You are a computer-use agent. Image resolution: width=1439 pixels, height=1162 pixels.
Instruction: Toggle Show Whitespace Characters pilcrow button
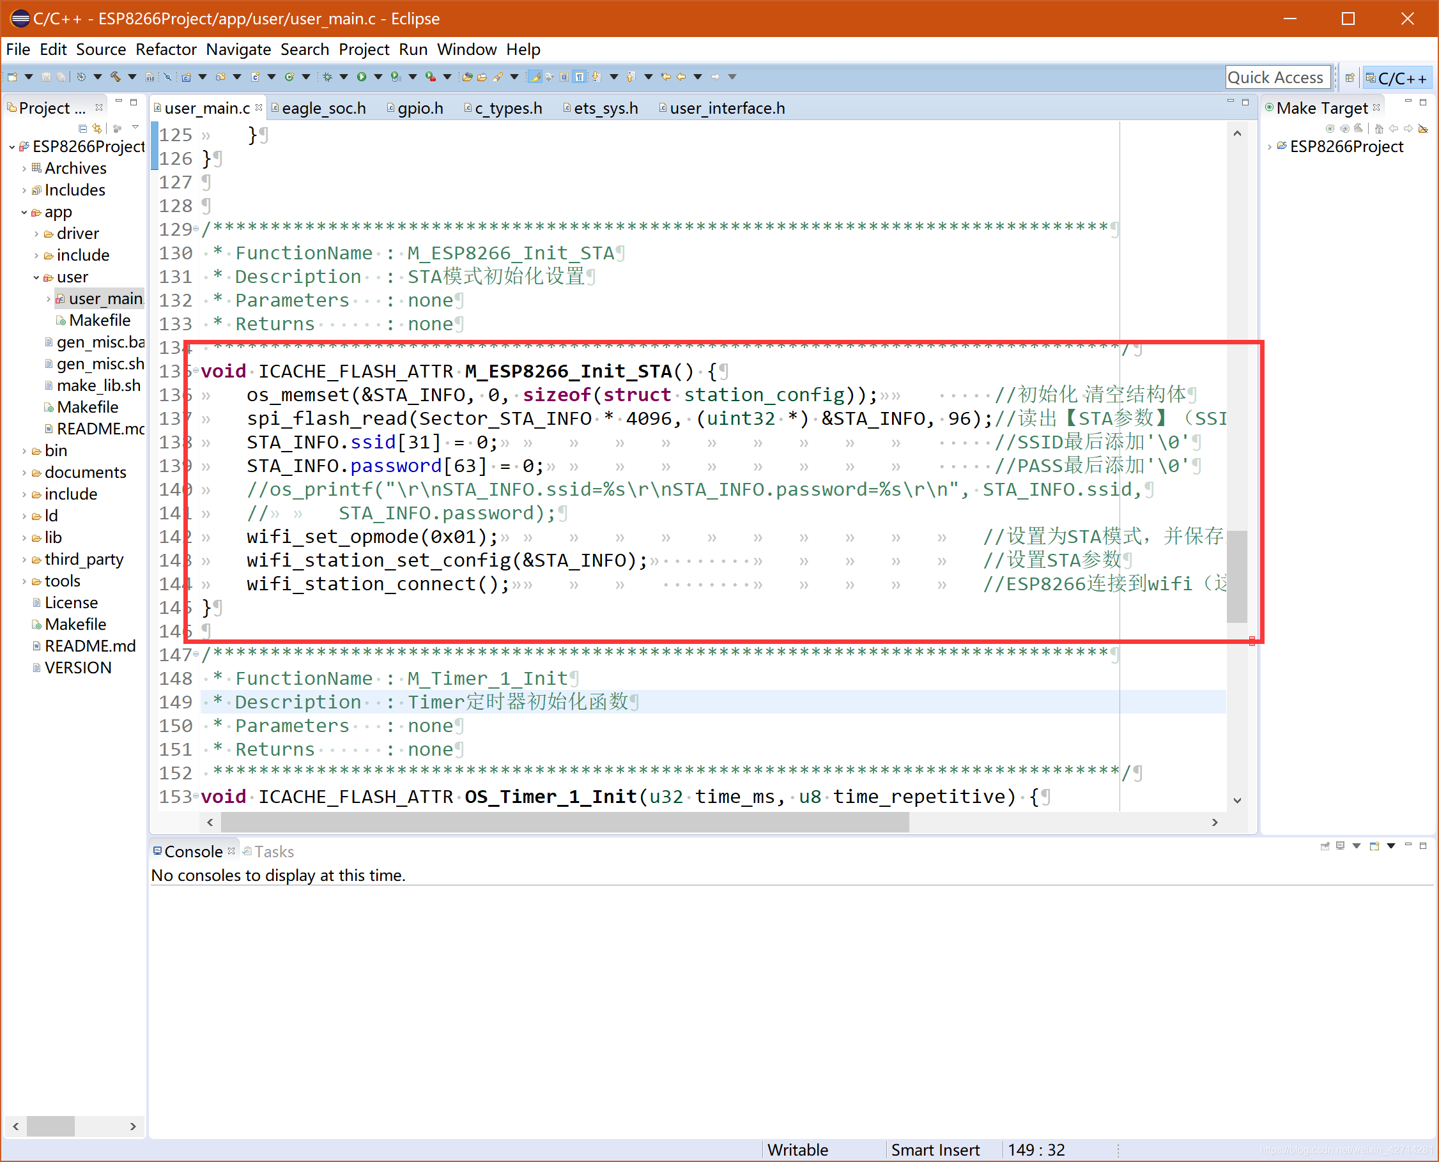coord(579,77)
